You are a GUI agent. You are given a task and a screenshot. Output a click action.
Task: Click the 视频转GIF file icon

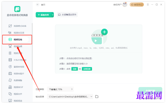(x=10, y=87)
